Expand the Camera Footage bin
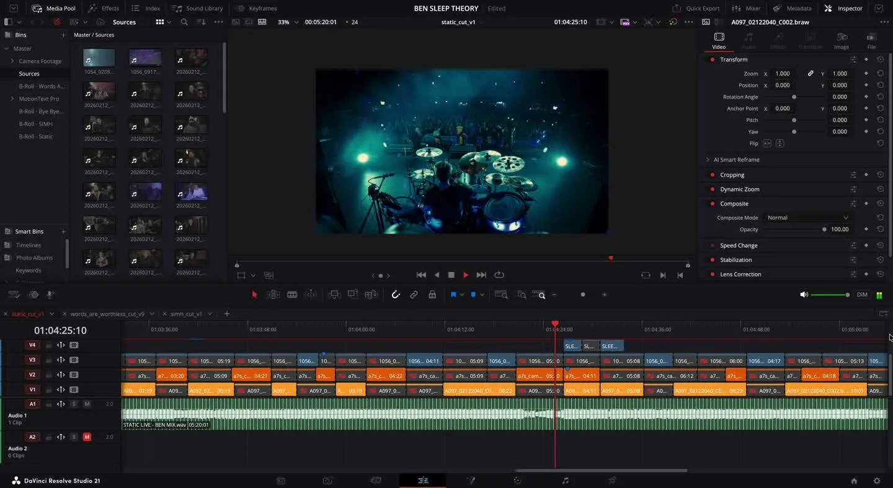Screen dimensions: 893x488 point(12,61)
